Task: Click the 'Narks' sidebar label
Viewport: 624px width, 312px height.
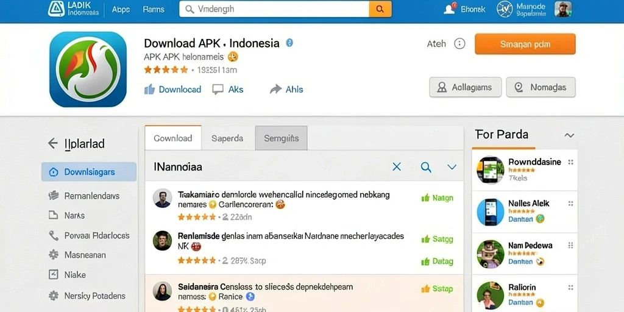Action: click(x=74, y=215)
